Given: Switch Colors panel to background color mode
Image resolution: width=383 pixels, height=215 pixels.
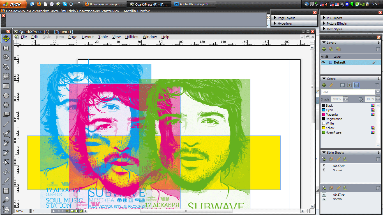Looking at the screenshot, I should coord(356,85).
